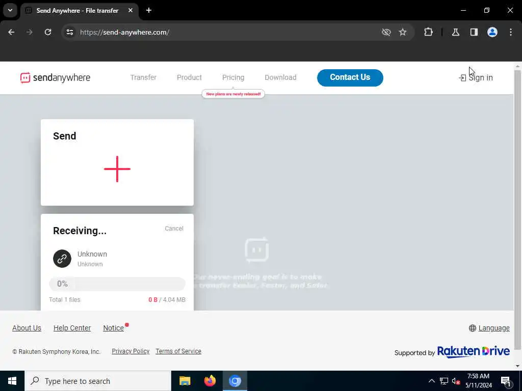
Task: Open Chrome Labs flask icon
Action: (x=456, y=32)
